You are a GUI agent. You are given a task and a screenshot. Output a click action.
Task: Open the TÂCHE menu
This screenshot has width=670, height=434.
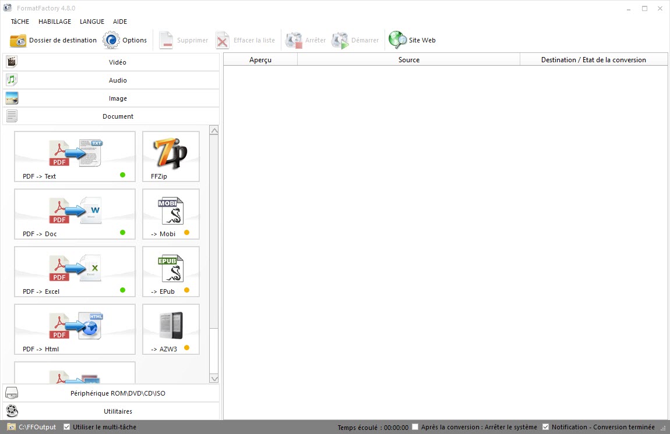[20, 22]
